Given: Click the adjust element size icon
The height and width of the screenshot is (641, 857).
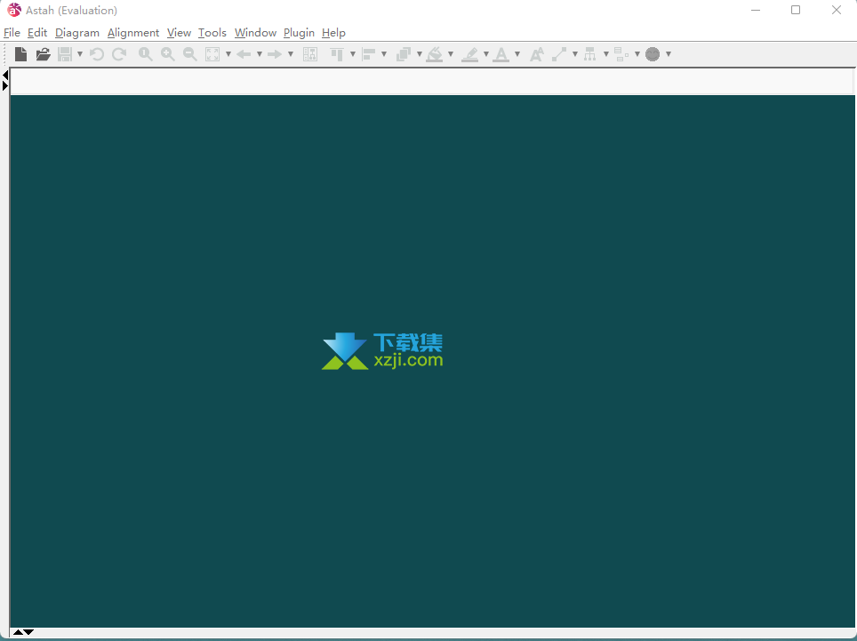Looking at the screenshot, I should tap(621, 54).
